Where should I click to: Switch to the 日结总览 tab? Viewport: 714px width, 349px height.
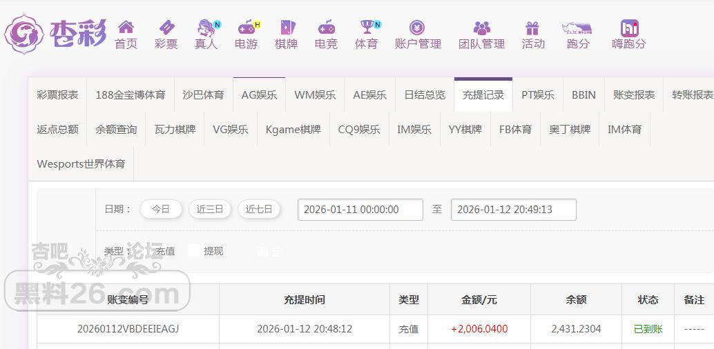(425, 95)
